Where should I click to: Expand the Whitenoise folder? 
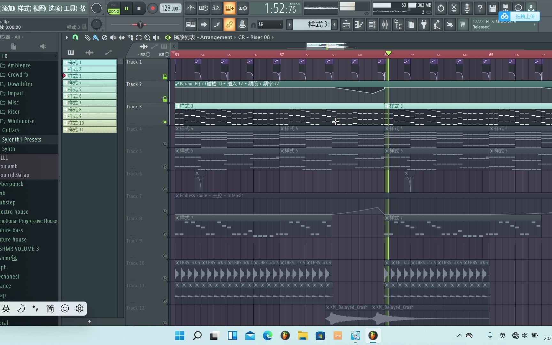(x=21, y=121)
